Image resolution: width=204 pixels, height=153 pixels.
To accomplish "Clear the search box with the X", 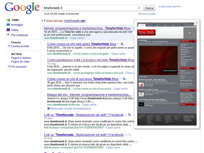I will (x=139, y=7).
